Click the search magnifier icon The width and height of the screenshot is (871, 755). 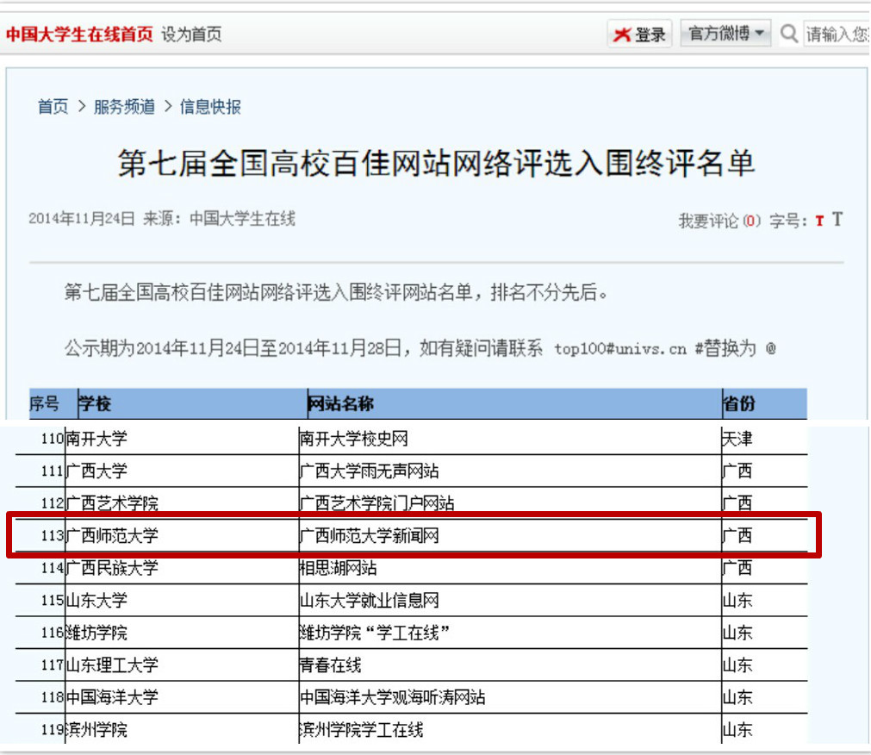[x=788, y=34]
